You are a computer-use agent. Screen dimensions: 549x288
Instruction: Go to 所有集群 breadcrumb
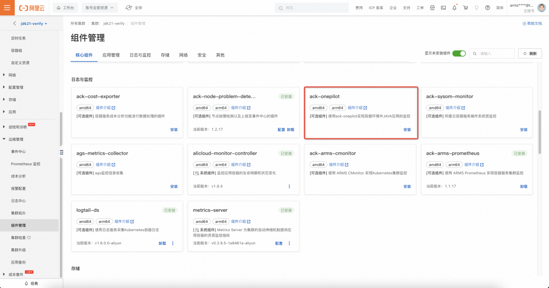[78, 23]
